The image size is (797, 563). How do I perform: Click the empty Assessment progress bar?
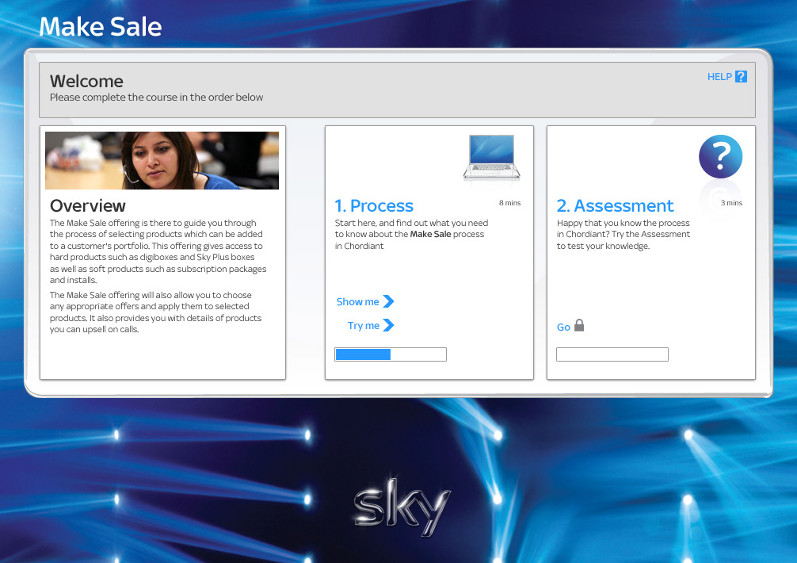[612, 354]
